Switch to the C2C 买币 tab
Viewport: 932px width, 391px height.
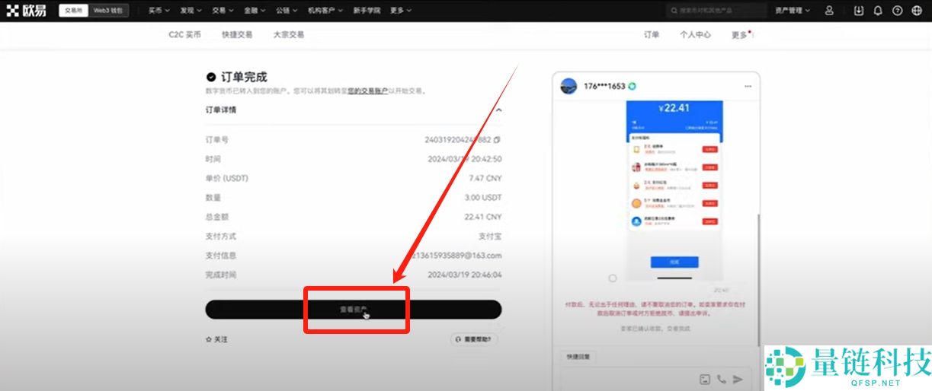coord(185,34)
